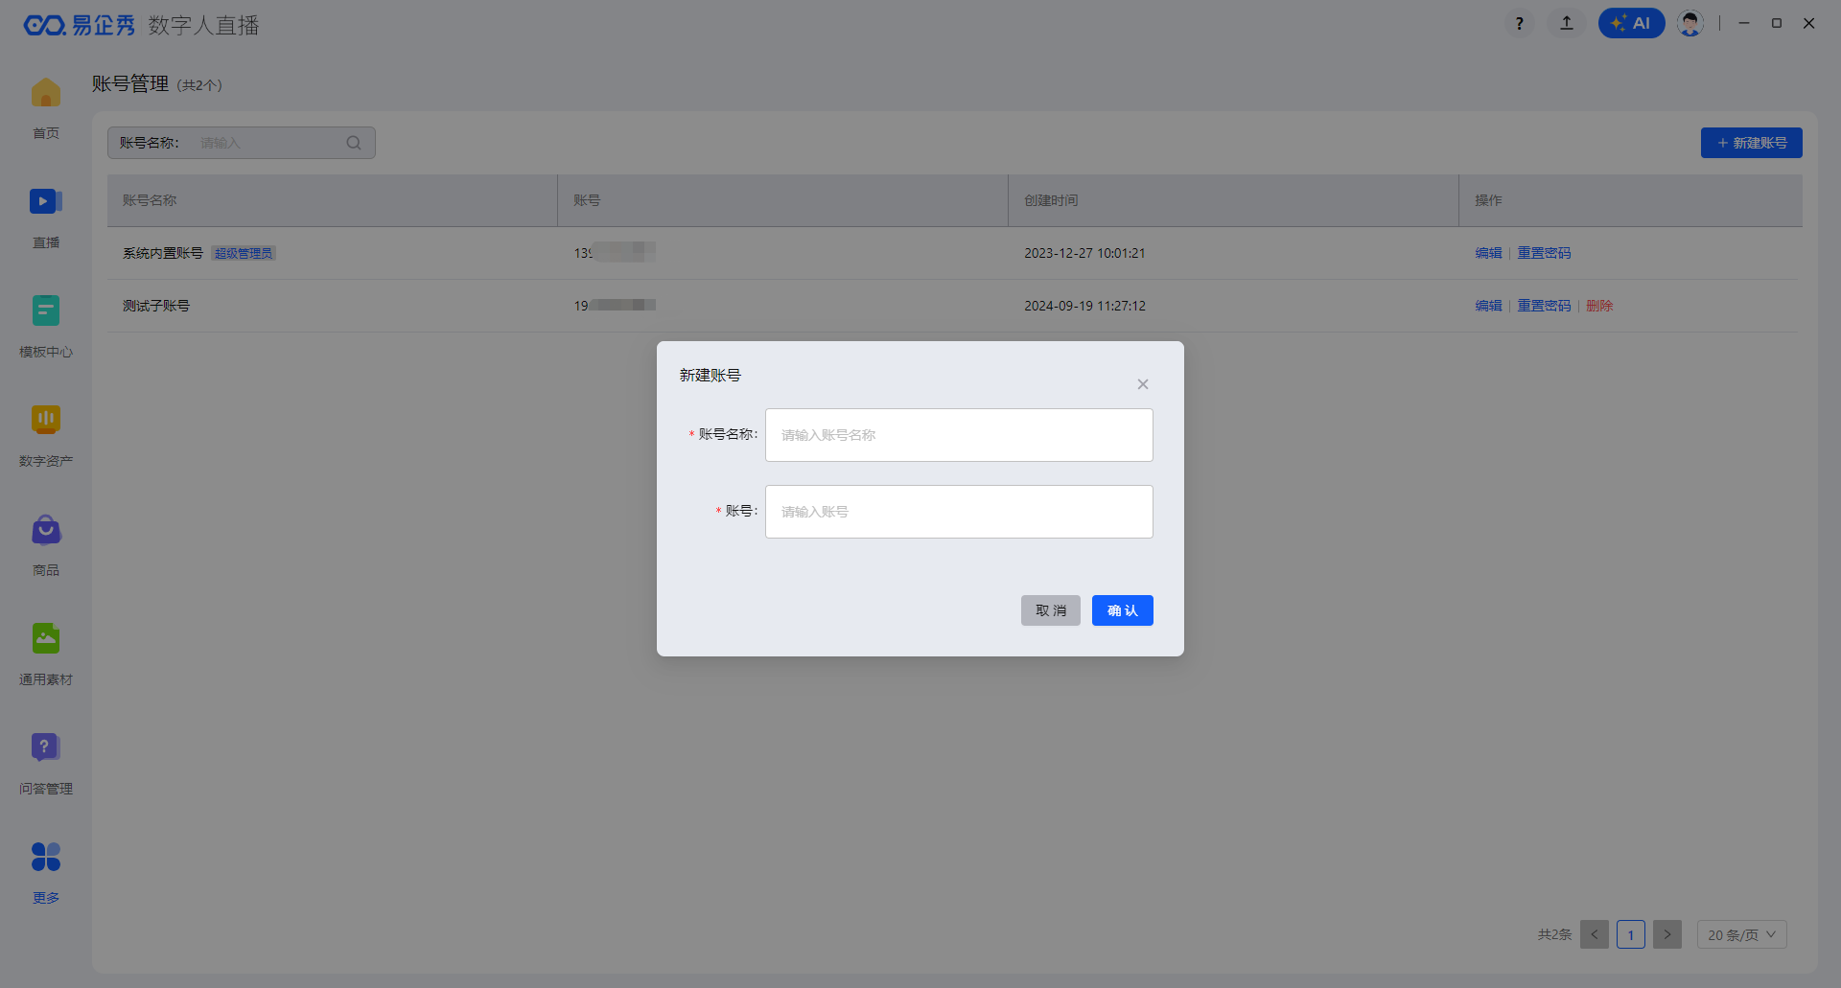This screenshot has width=1841, height=988.
Task: Click the help question mark icon
Action: click(1519, 23)
